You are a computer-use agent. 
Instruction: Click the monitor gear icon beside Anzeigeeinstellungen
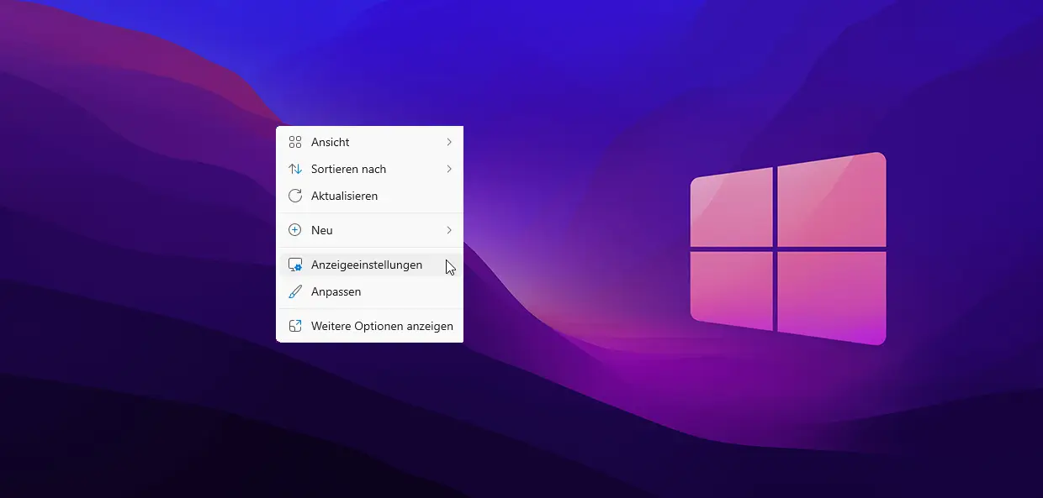point(295,265)
